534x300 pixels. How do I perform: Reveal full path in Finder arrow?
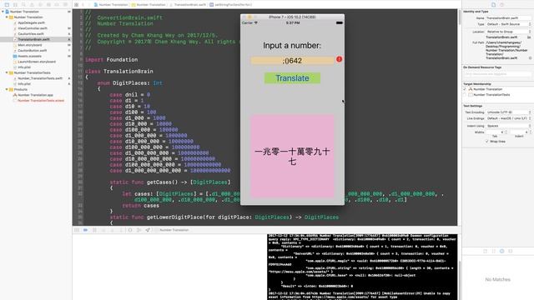point(530,58)
